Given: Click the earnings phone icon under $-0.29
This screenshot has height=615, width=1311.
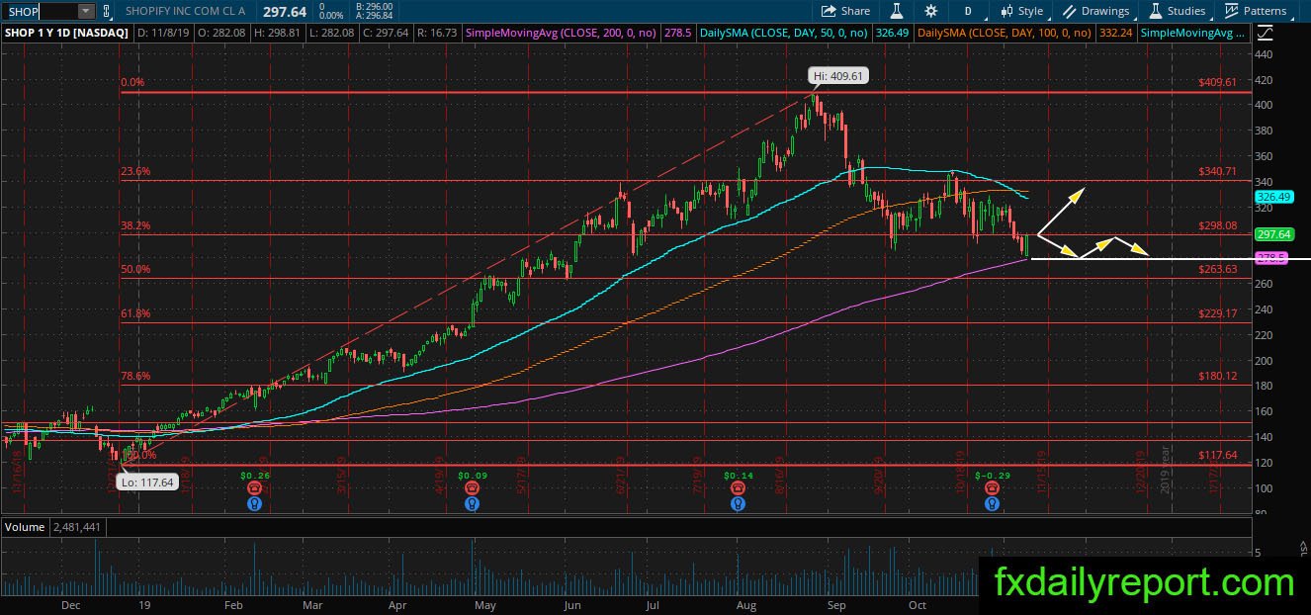Looking at the screenshot, I should tap(992, 488).
